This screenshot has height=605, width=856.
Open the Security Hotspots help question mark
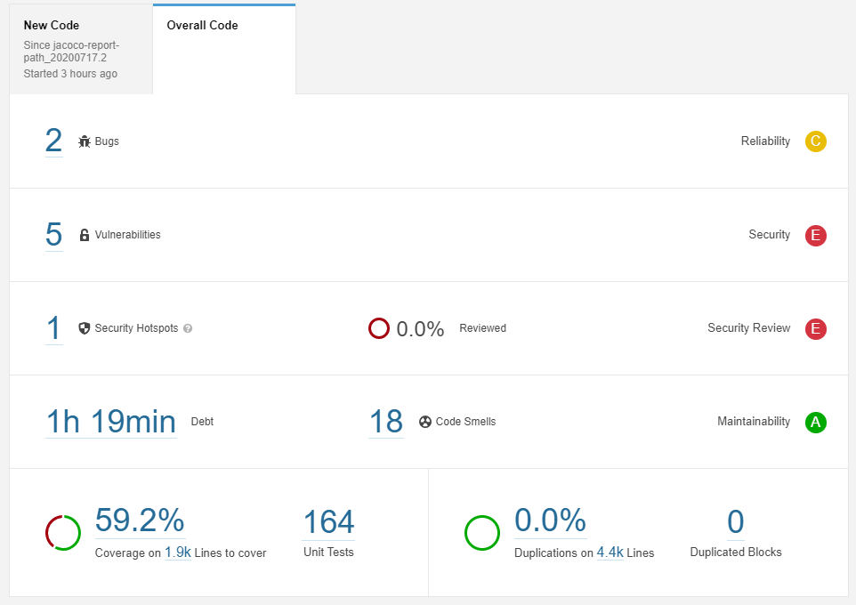pos(188,328)
